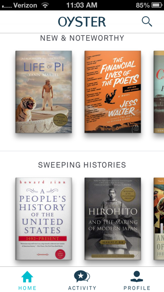
Task: Open Hirohito and the Making of Modern Japan
Action: (x=113, y=219)
